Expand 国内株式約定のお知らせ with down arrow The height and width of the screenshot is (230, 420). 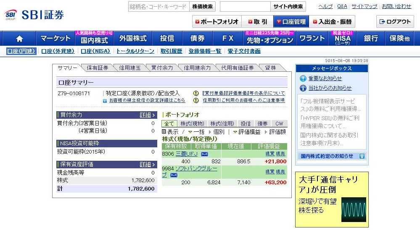point(362,156)
